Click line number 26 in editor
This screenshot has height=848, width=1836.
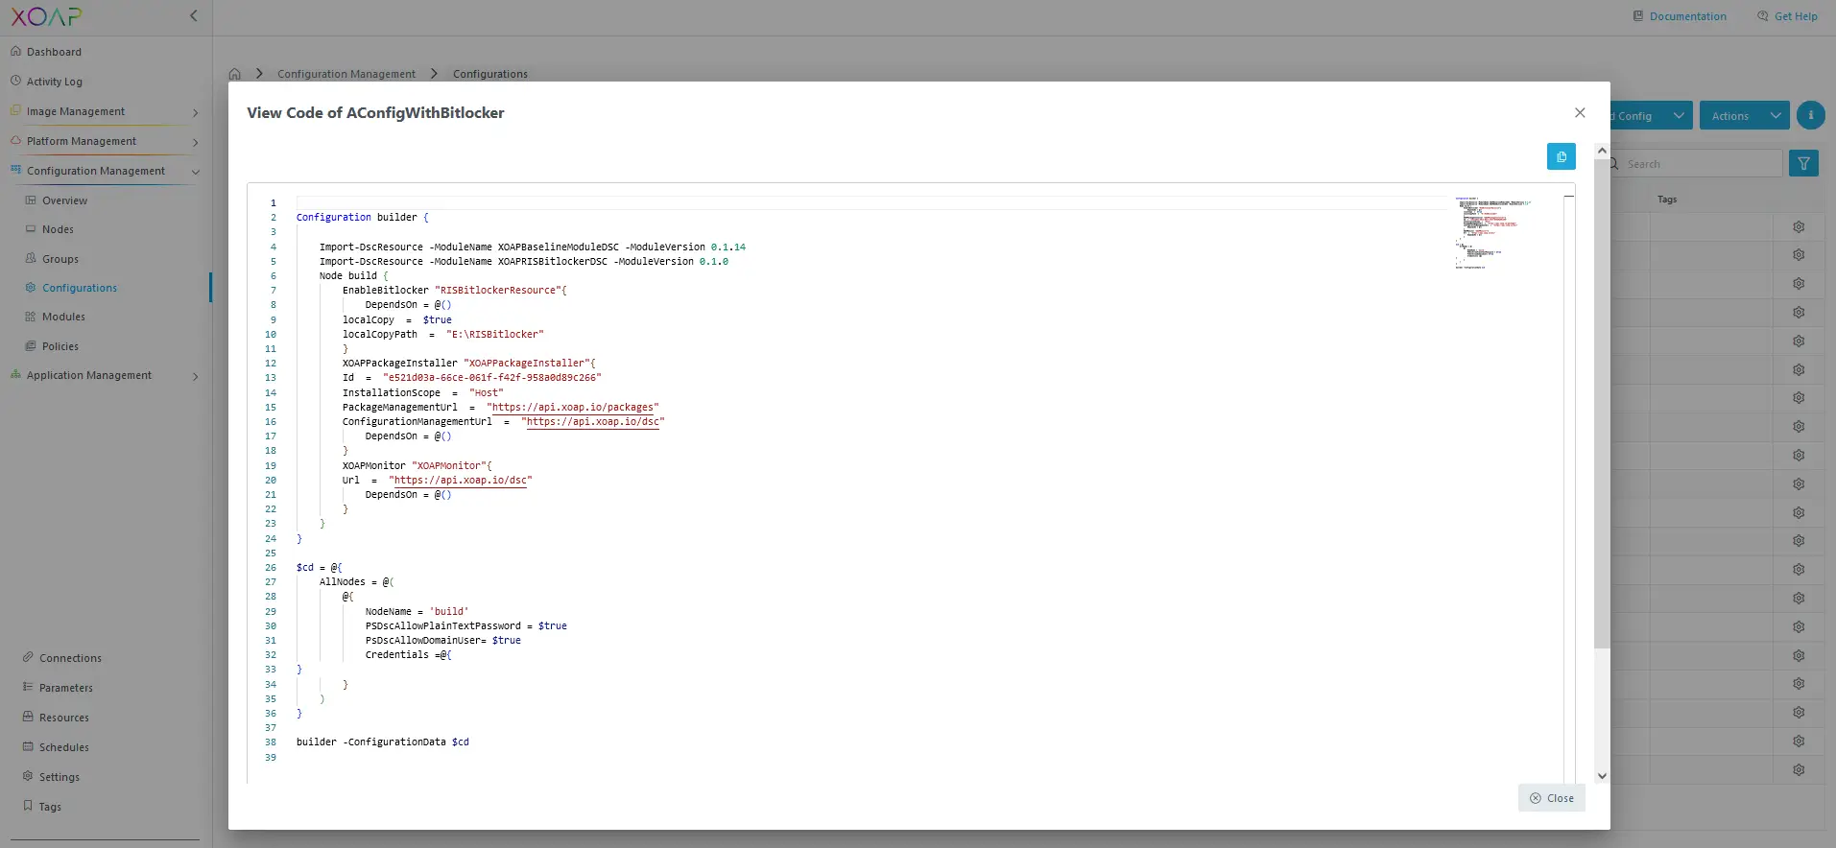click(x=271, y=568)
